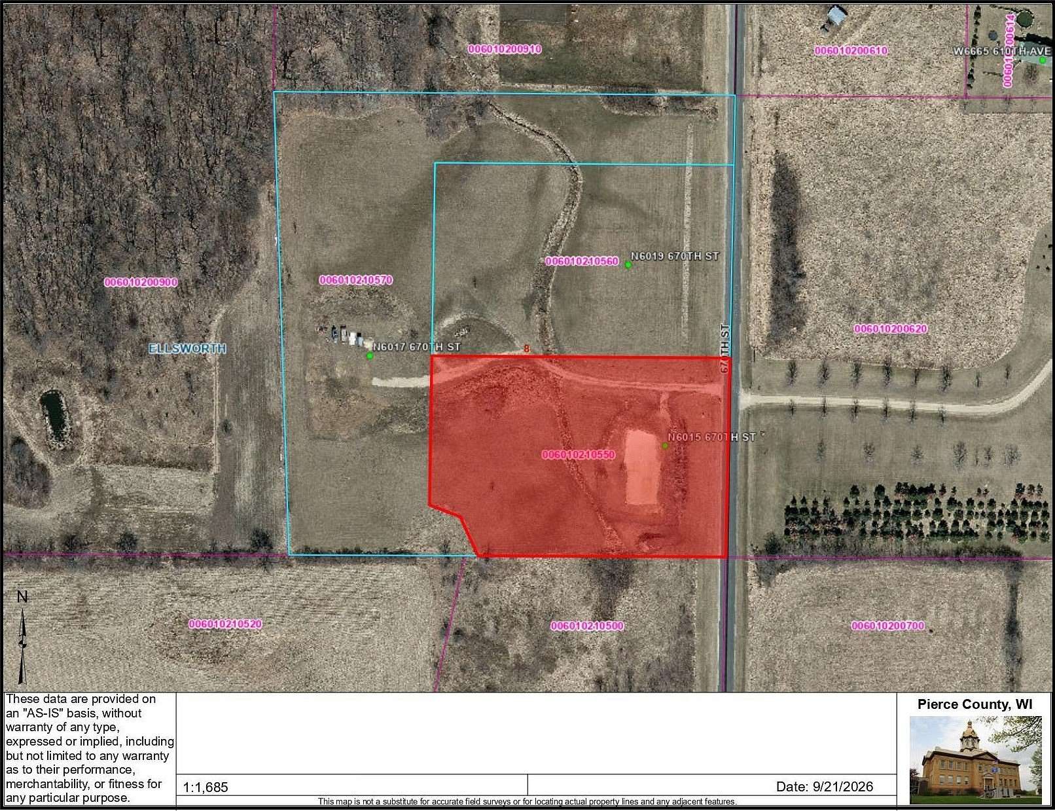Click the field survey substitute disclaimer line
This screenshot has height=811, width=1055.
coord(527,801)
